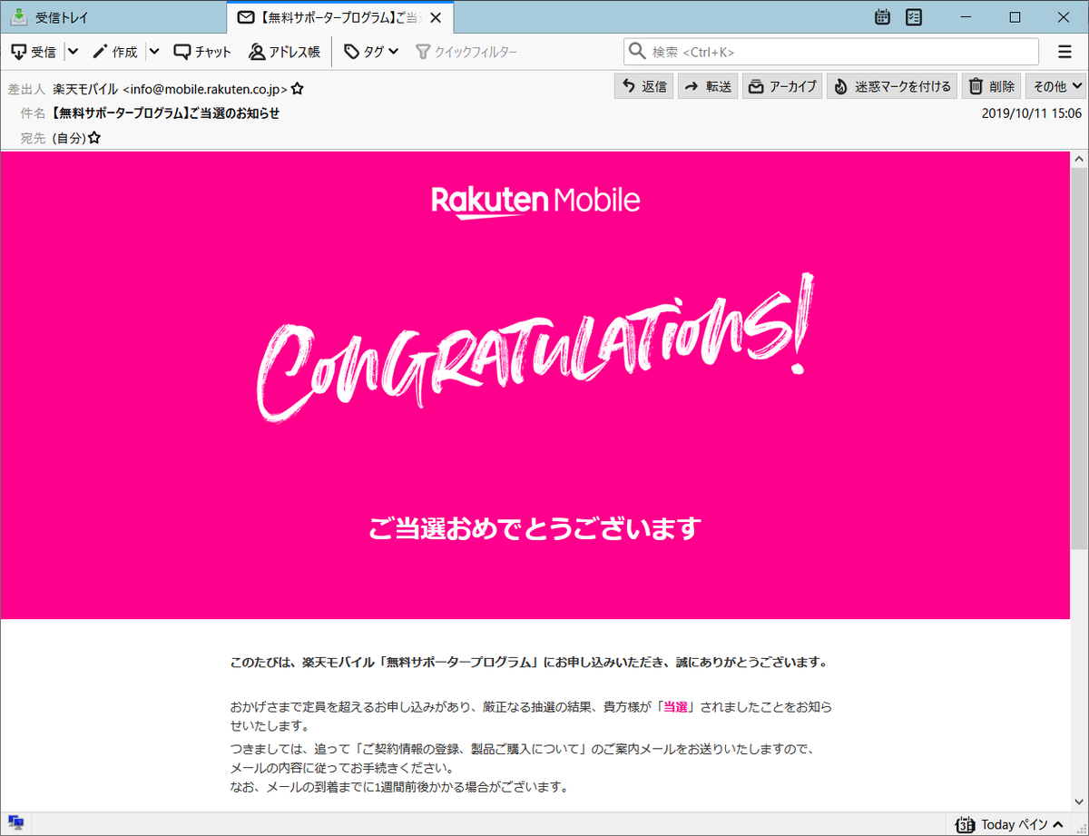Open the hamburger application menu

pyautogui.click(x=1064, y=52)
